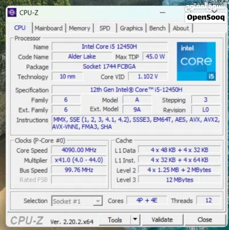Open the Memory tab

[x=80, y=28]
